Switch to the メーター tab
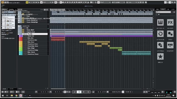 (173, 9)
